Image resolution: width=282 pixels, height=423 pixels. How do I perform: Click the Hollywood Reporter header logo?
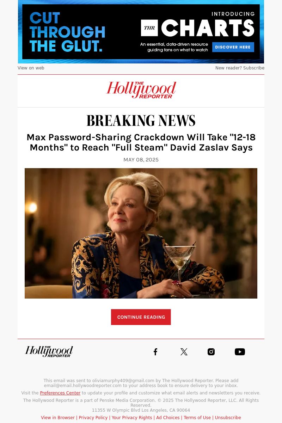point(141,90)
